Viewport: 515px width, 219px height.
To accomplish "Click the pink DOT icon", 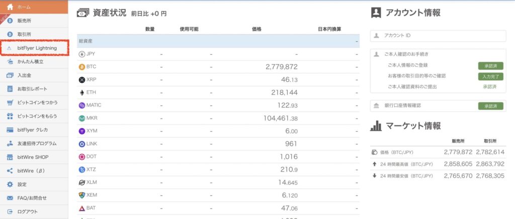I will click(x=82, y=157).
